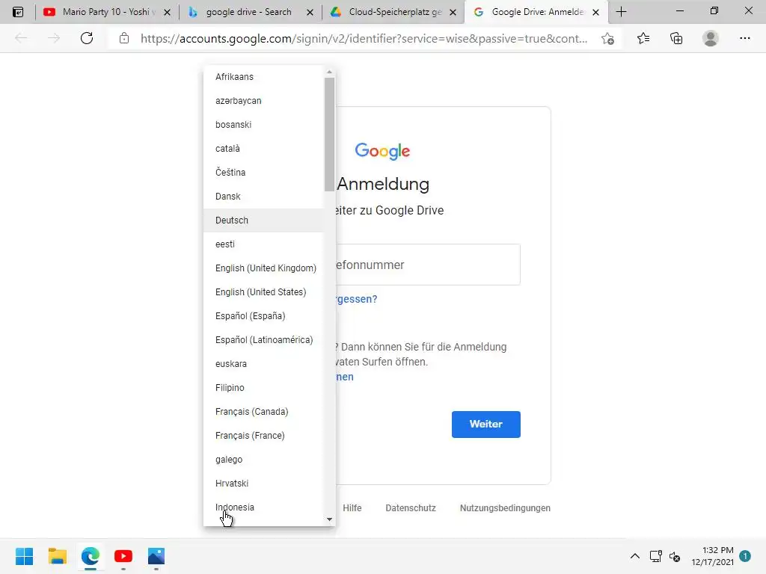Image resolution: width=766 pixels, height=574 pixels.
Task: Switch to the google drive Search tab
Action: tap(251, 12)
